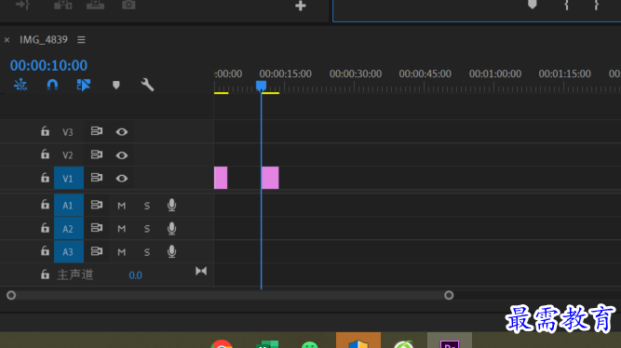Mute track A1
Viewport: 621px width, 348px height.
(x=122, y=206)
